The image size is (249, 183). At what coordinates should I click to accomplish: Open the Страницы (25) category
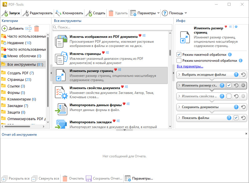16,79
